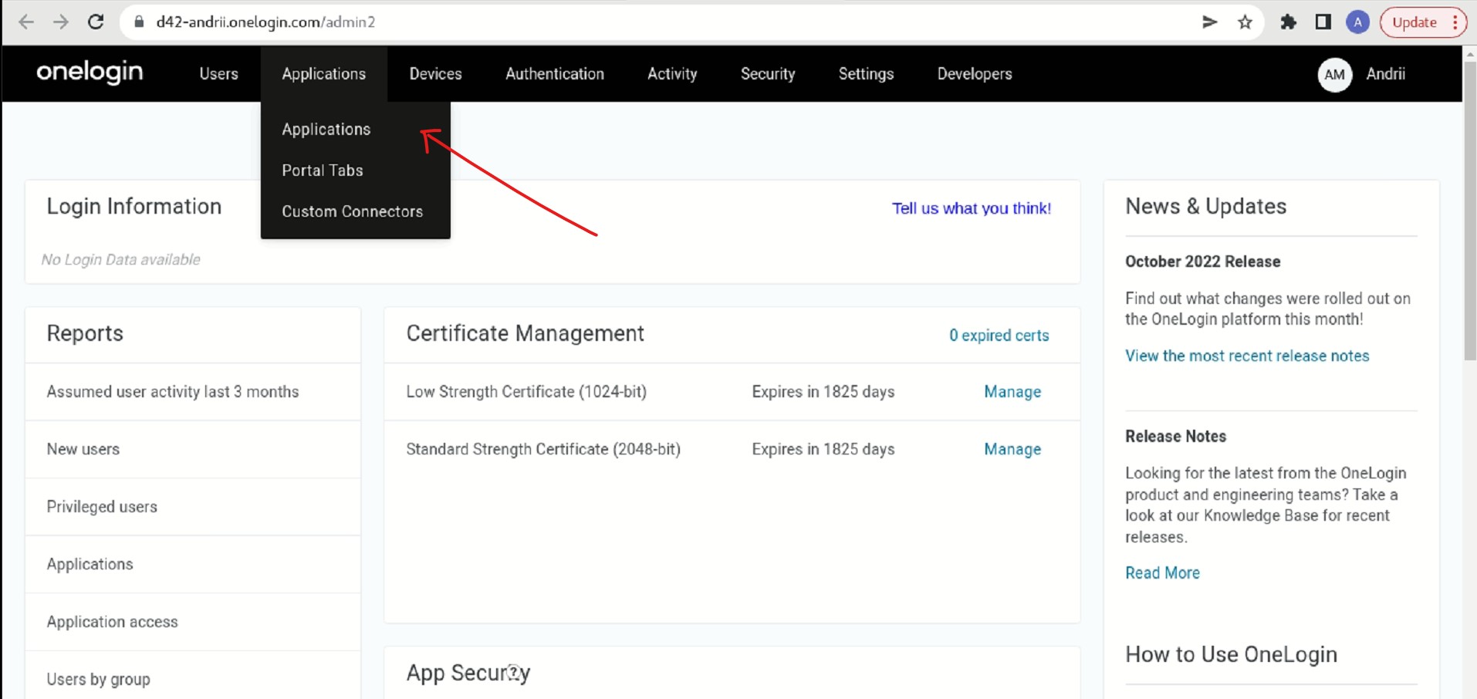This screenshot has width=1477, height=699.
Task: Click the browser back arrow icon
Action: (x=26, y=22)
